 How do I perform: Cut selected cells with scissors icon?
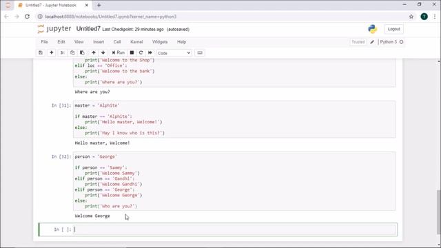point(63,52)
